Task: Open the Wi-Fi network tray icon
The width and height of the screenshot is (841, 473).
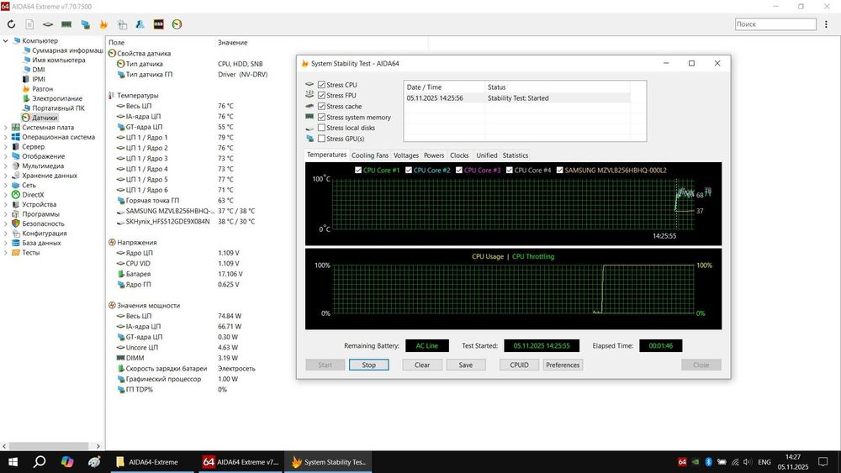Action: coord(735,462)
